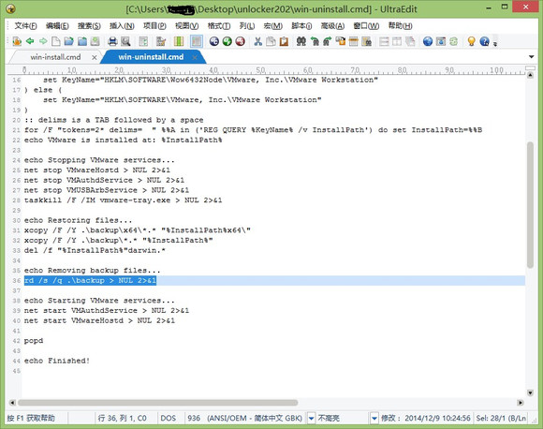This screenshot has height=429, width=543.
Task: Click the highlighted 'rd /s /q .\backup' line
Action: (90, 280)
